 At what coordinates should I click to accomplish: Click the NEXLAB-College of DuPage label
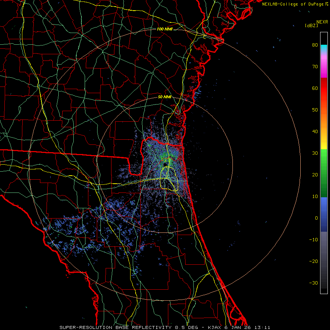[295, 4]
